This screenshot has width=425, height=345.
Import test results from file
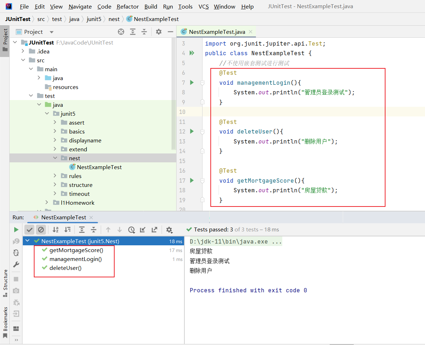[143, 230]
